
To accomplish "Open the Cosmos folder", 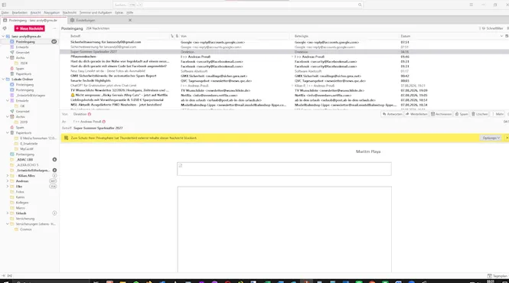I will 26,229.
